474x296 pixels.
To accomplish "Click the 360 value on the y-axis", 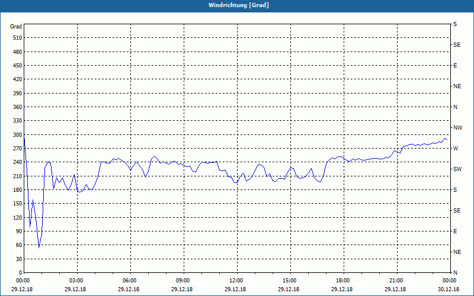I will [17, 107].
